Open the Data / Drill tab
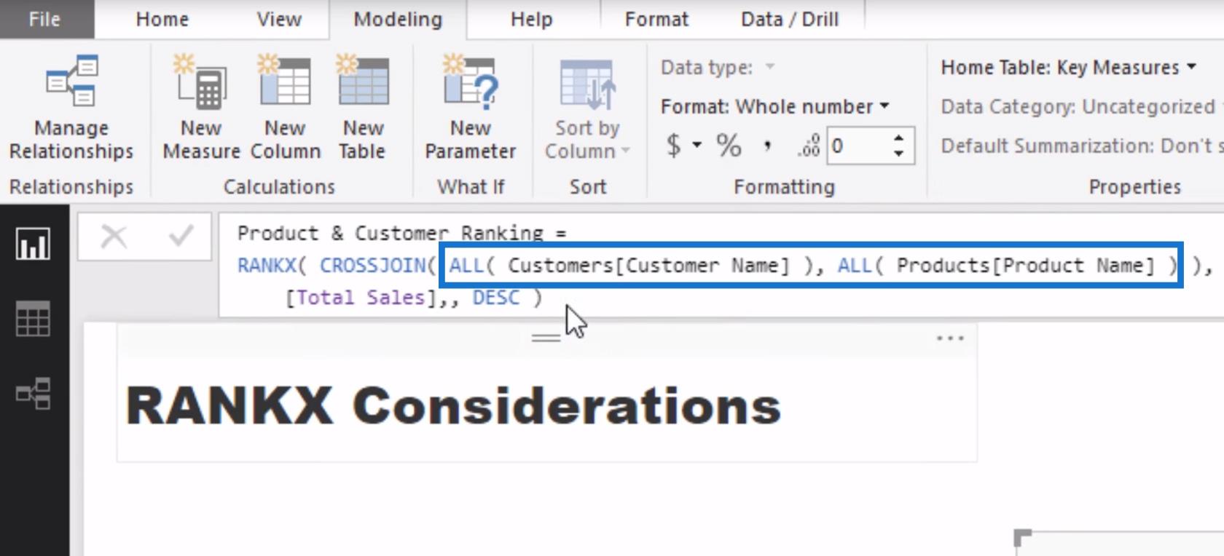This screenshot has width=1224, height=556. [790, 19]
